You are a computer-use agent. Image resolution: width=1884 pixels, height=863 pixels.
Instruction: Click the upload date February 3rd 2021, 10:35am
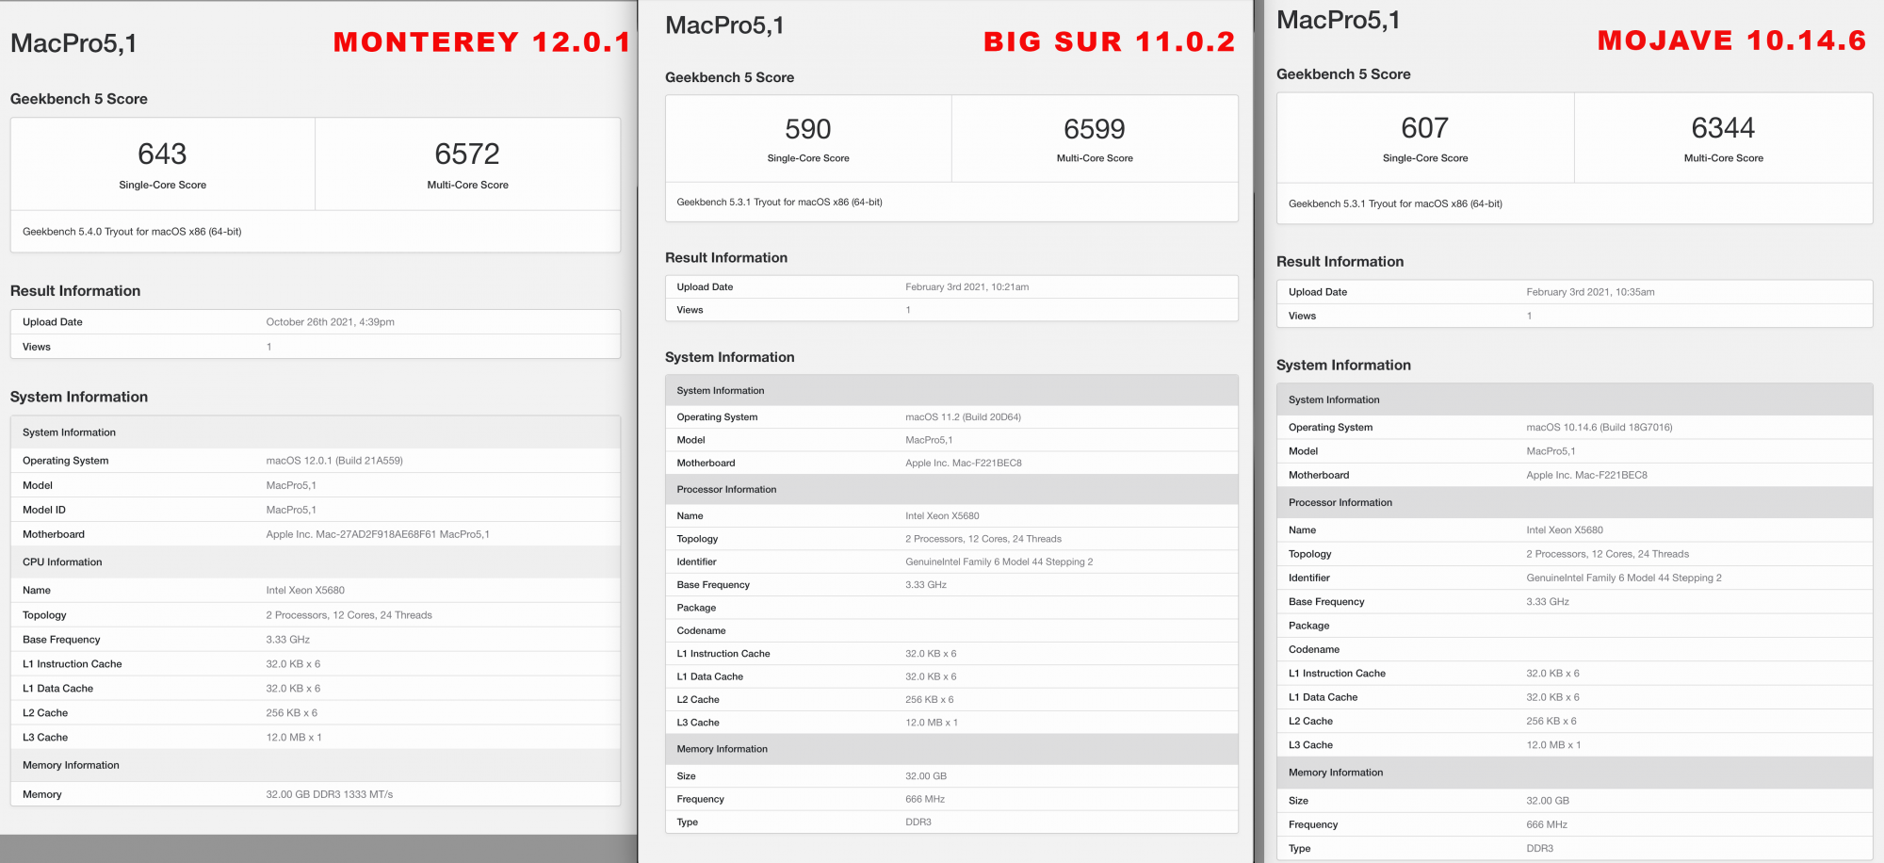[1591, 292]
